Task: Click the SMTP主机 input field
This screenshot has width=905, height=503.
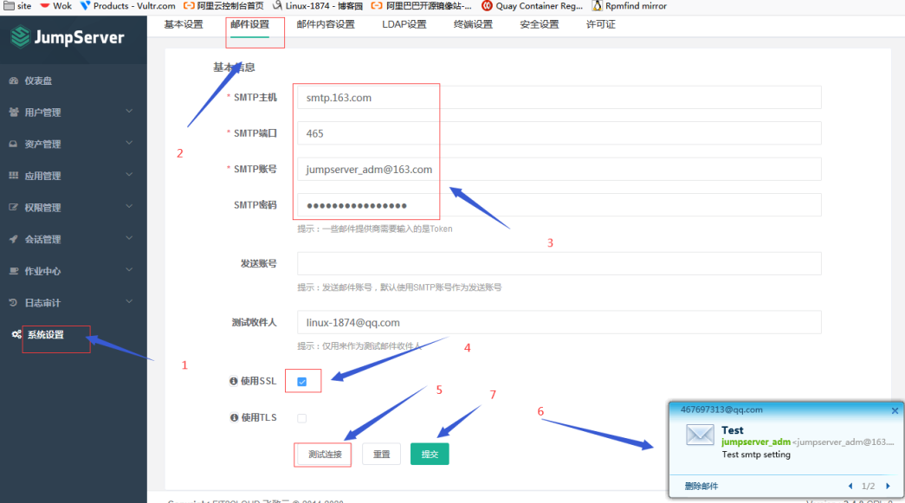Action: [559, 98]
